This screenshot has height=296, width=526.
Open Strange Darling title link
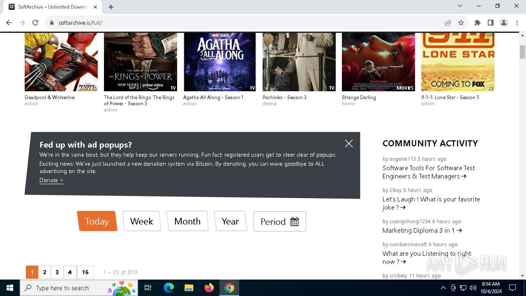[359, 97]
